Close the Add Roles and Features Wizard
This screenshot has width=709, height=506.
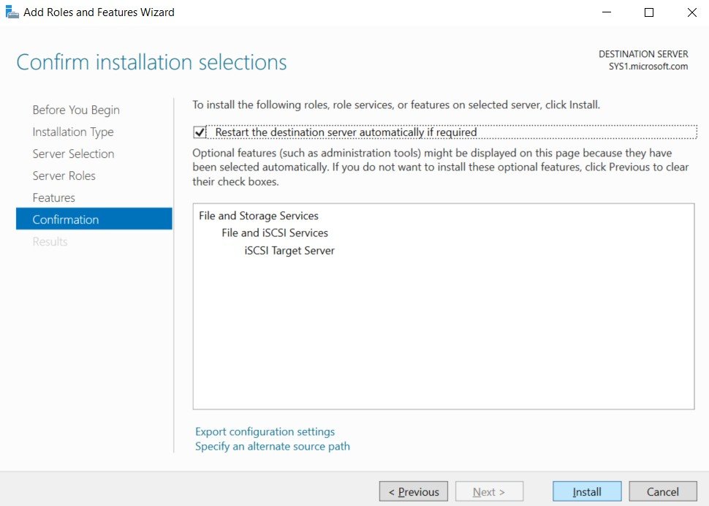[691, 12]
